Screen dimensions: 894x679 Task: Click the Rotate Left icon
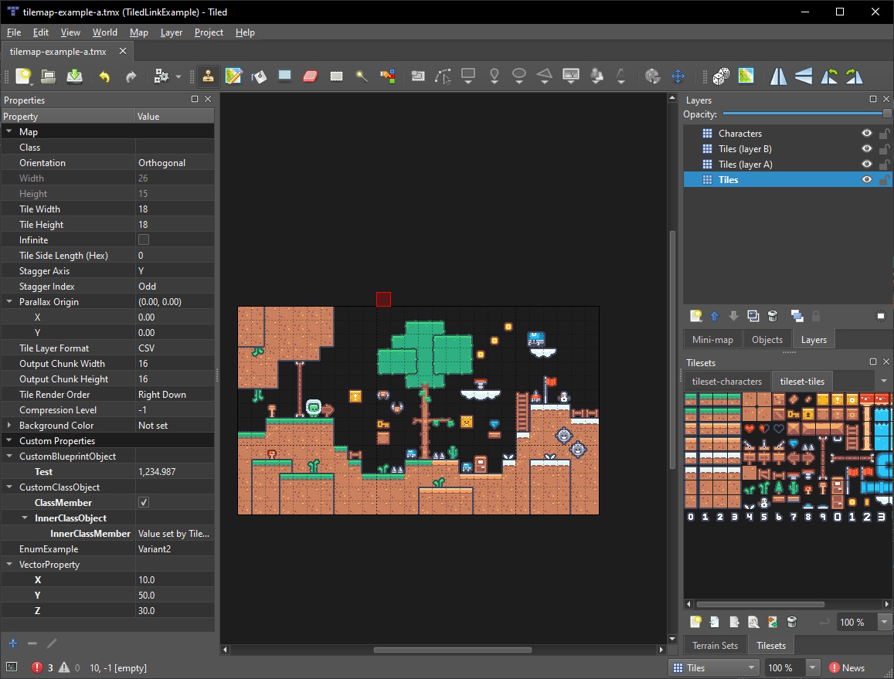coord(829,76)
